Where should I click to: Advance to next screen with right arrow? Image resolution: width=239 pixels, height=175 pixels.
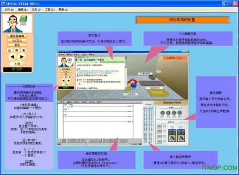point(22,57)
